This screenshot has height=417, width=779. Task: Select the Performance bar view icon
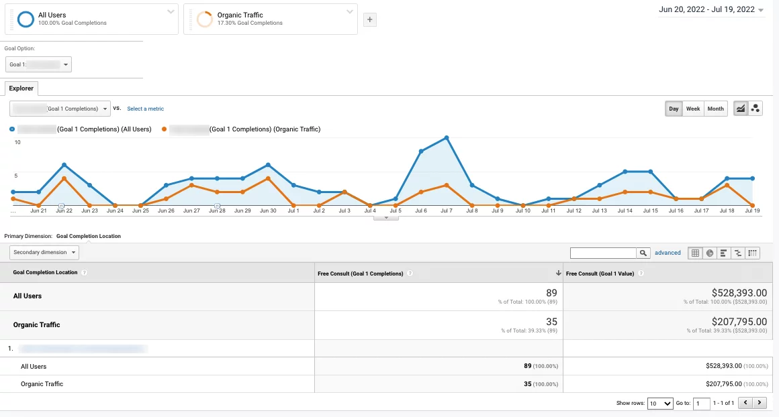point(724,253)
